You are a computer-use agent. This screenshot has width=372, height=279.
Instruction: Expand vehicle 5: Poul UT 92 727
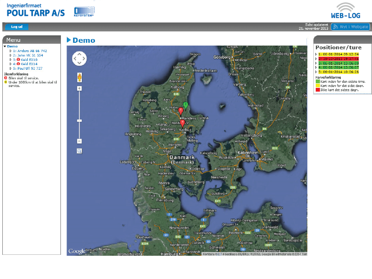[x=11, y=68]
